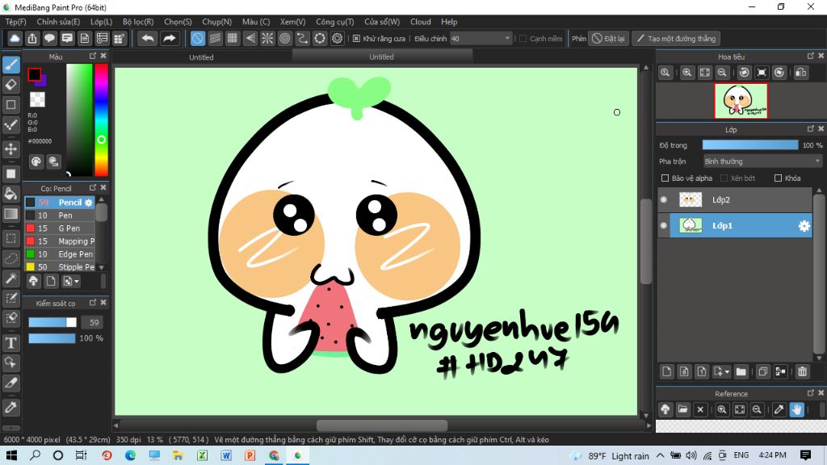827x465 pixels.
Task: Click the canvas horizontal scrollbar
Action: 382,425
